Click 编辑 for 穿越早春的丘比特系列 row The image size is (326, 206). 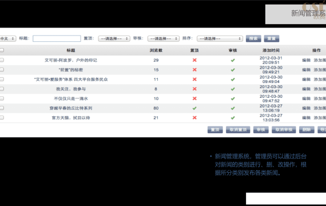306,108
